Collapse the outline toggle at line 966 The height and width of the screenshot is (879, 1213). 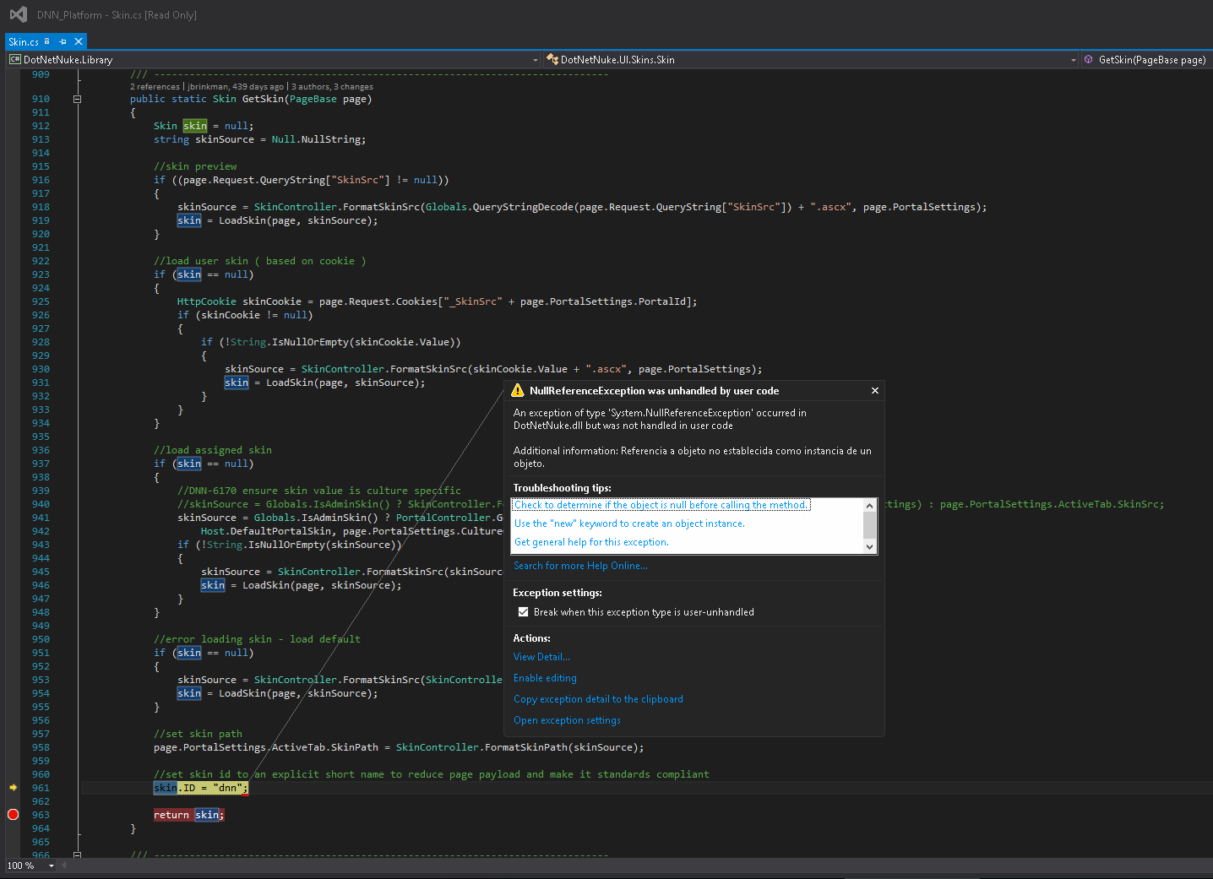pos(78,855)
